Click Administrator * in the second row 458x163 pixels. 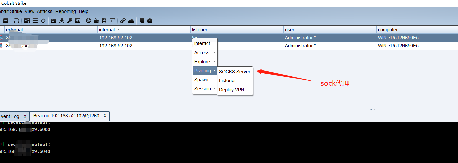pyautogui.click(x=300, y=46)
